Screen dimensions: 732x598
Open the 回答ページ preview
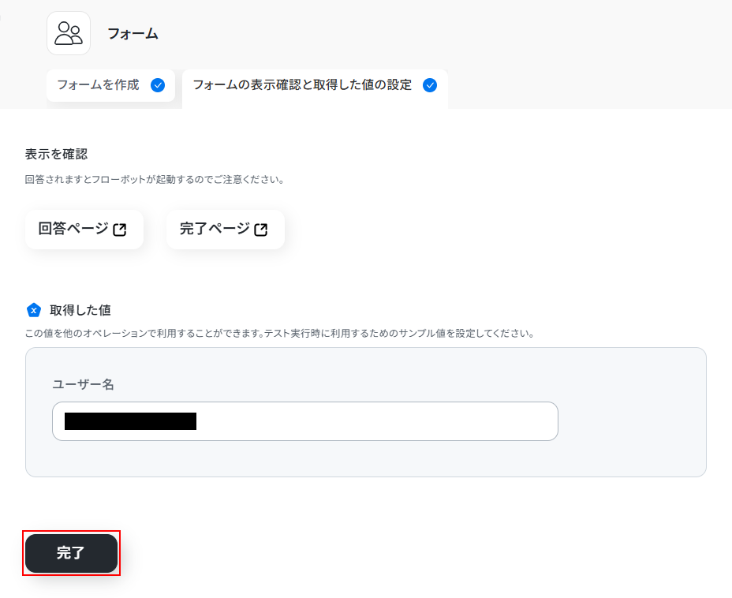(73, 229)
